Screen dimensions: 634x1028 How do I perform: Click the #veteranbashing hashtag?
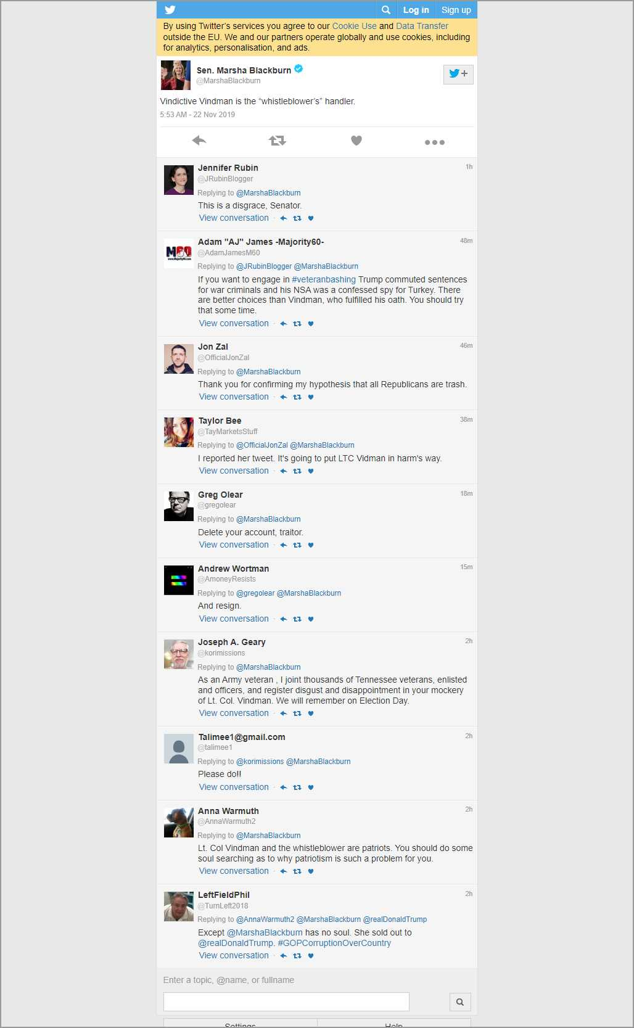pyautogui.click(x=324, y=279)
